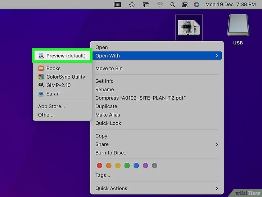This screenshot has height=197, width=262.
Task: Click the GIMP-2.10 app icon
Action: [x=41, y=85]
